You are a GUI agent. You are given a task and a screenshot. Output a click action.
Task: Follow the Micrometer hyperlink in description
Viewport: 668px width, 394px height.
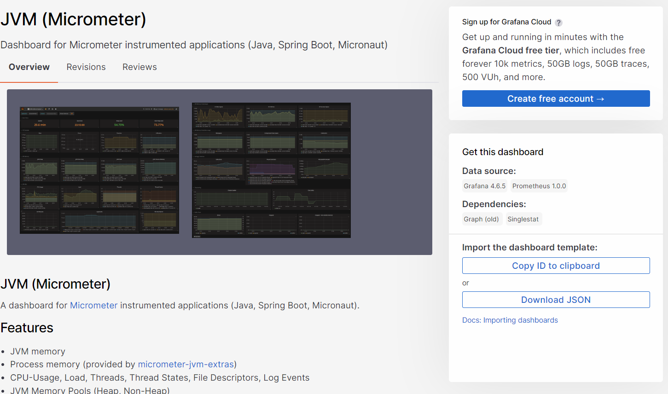(x=93, y=305)
